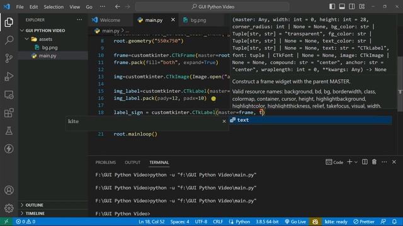The width and height of the screenshot is (403, 226).
Task: Open the Source Control view
Action: click(x=9, y=58)
